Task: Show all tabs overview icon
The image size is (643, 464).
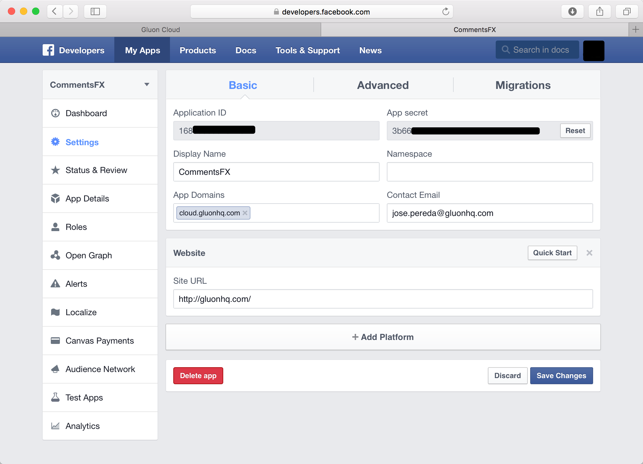Action: (627, 12)
